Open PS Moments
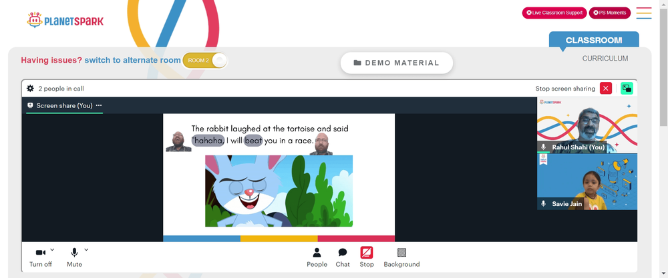668x278 pixels. tap(610, 13)
